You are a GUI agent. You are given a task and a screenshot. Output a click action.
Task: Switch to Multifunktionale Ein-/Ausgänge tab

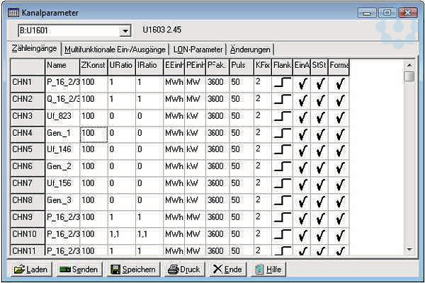coord(115,50)
